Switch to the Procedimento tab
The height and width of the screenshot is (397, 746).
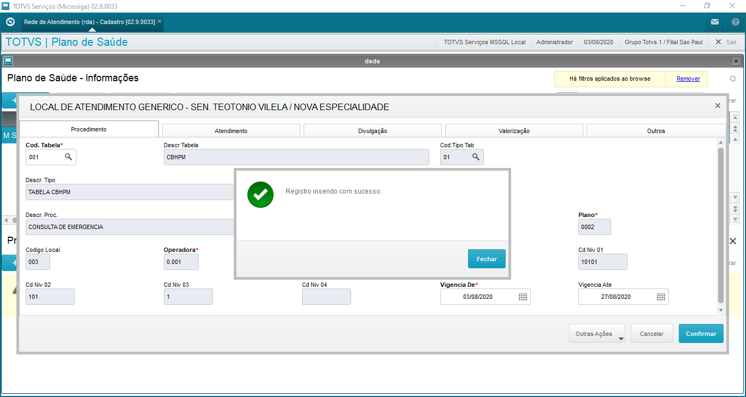coord(89,129)
